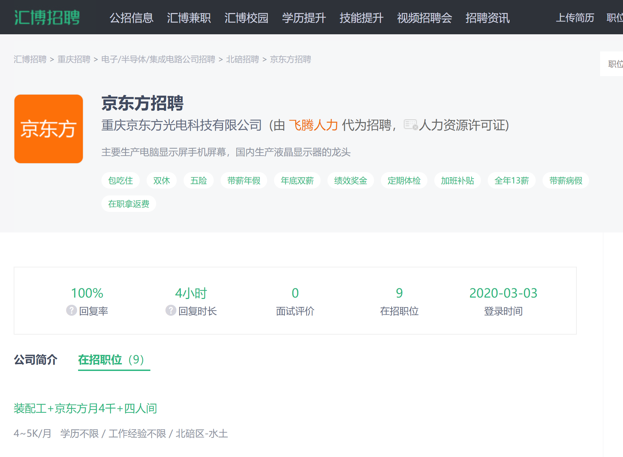Click the 汇博招聘 site logo
Viewport: 623px width, 457px height.
coord(47,17)
